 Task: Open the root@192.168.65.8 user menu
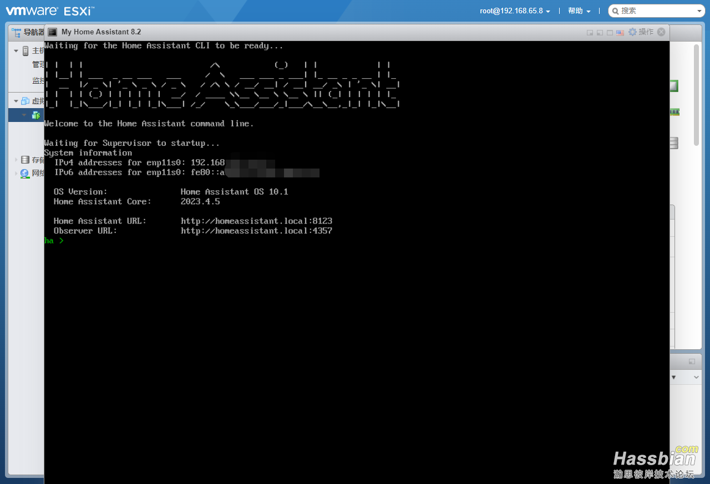pos(515,11)
